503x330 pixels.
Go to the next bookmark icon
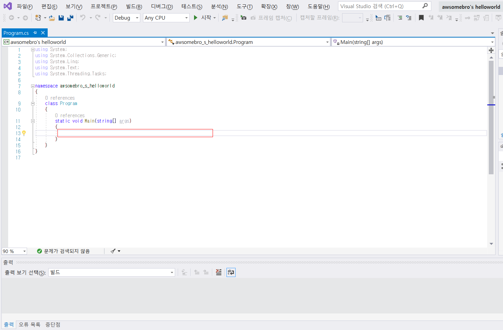pos(440,18)
